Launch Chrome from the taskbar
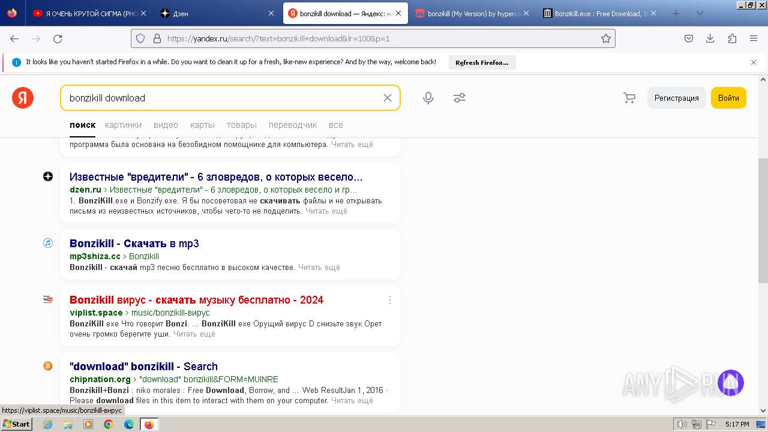Viewport: 768px width, 432px height. coord(108,424)
